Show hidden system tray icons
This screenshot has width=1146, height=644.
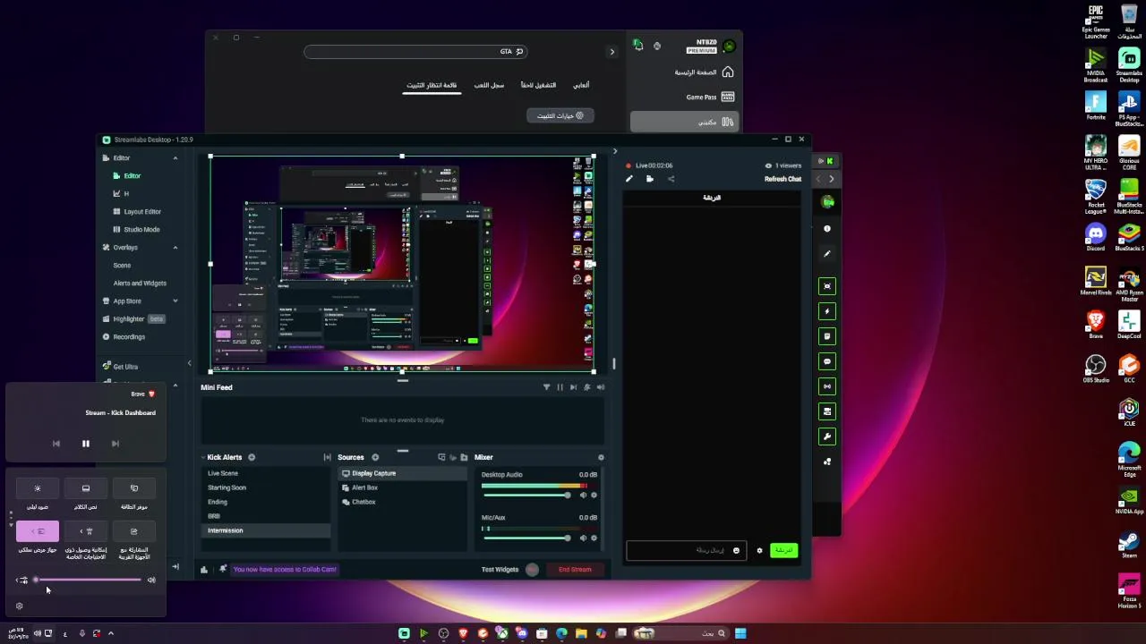(111, 633)
